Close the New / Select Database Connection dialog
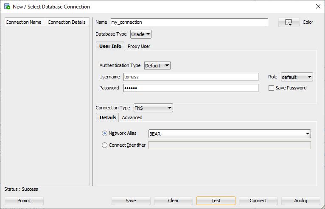 click(318, 6)
